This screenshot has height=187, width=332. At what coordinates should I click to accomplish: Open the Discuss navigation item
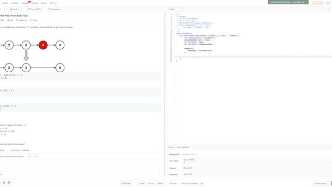(44, 3)
